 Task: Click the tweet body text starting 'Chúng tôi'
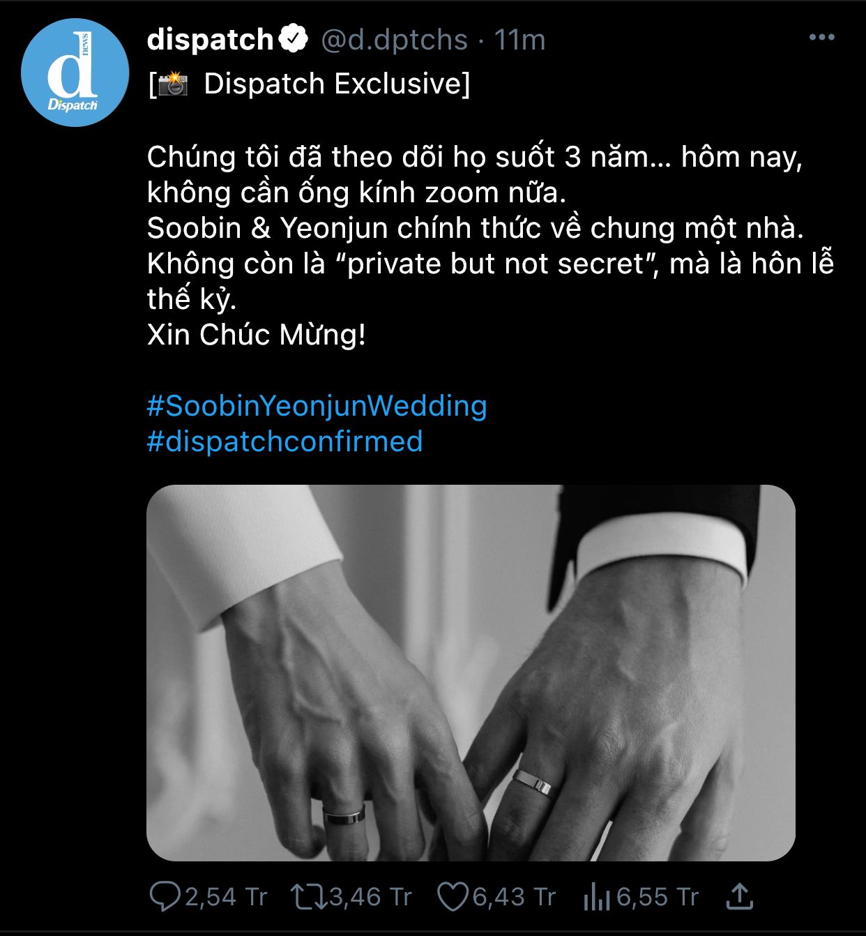point(491,246)
